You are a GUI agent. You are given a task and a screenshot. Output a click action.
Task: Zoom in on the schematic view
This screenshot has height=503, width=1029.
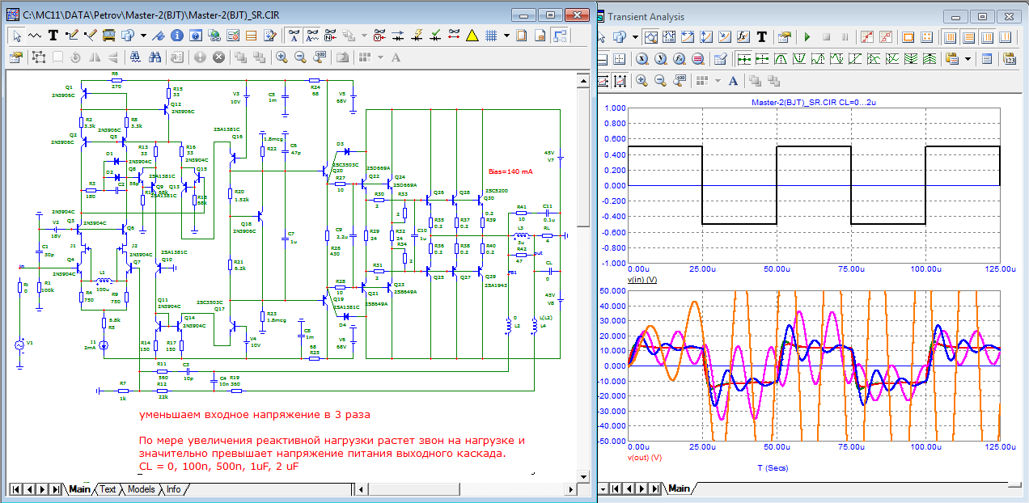(282, 57)
